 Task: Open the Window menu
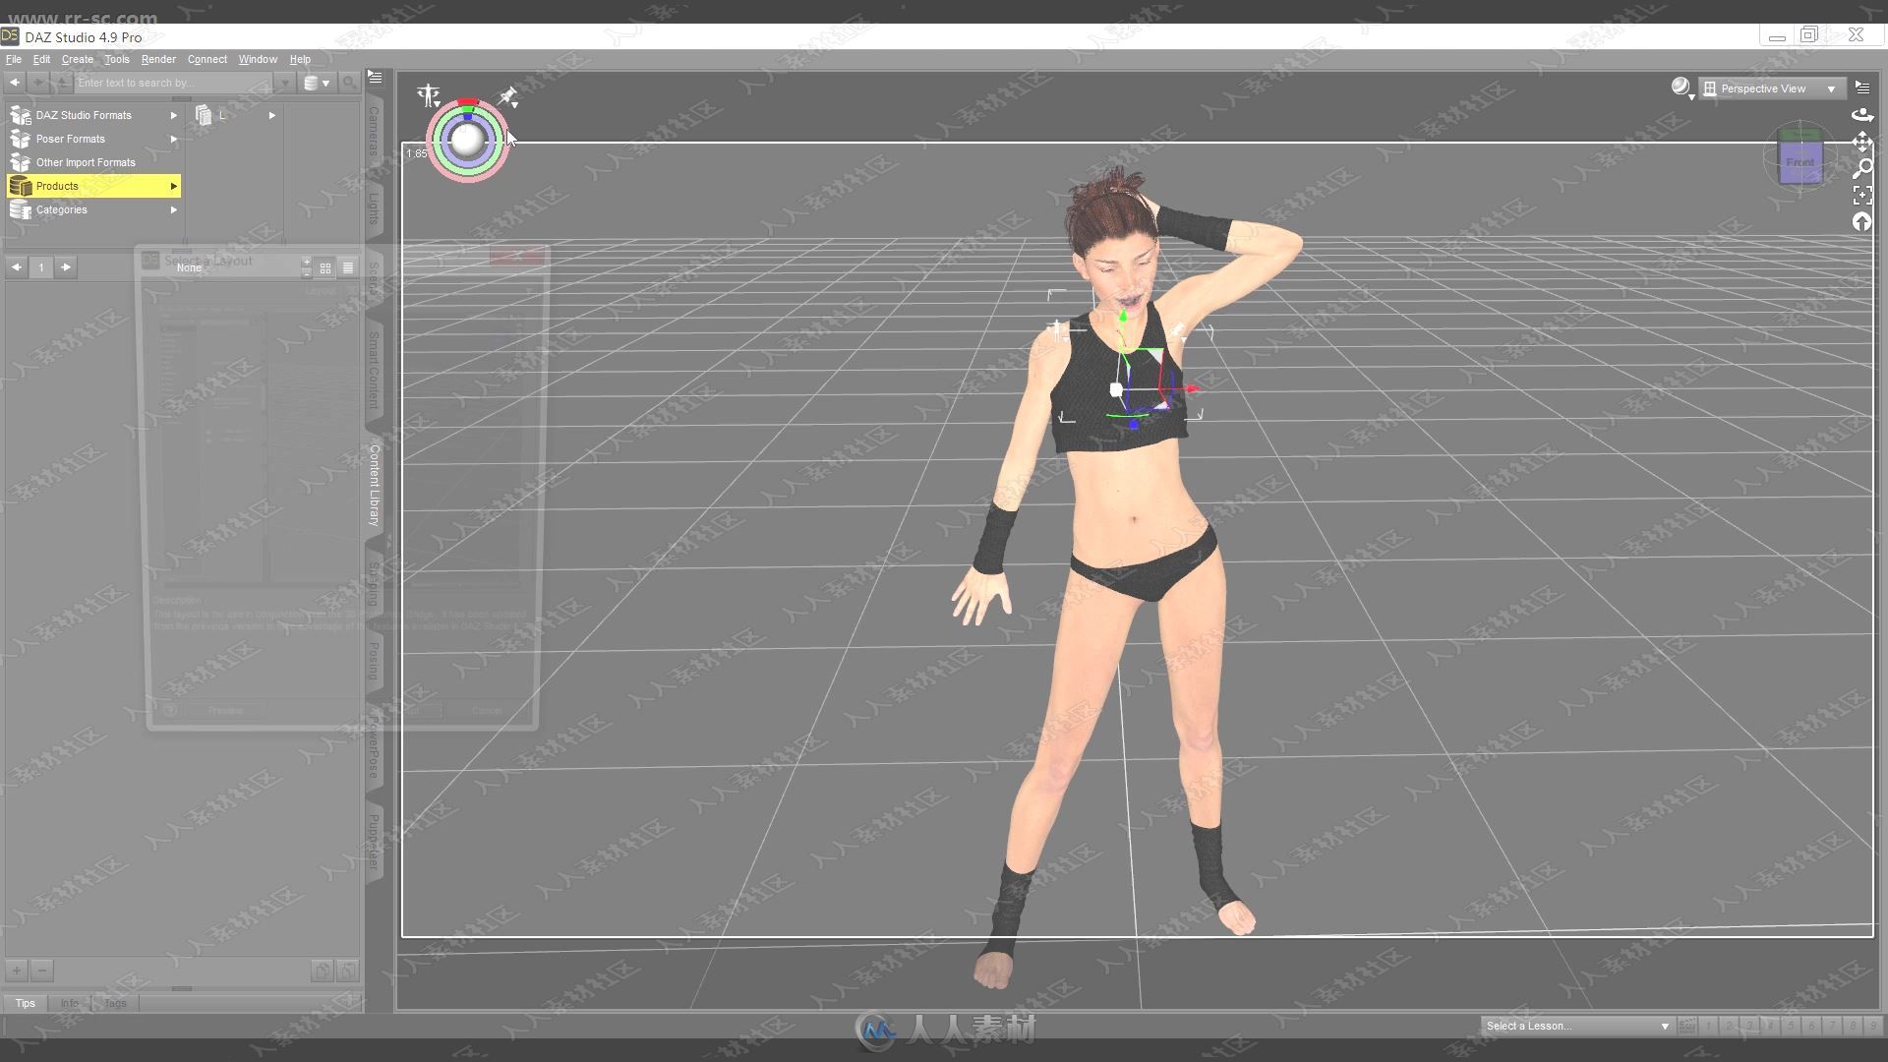coord(258,59)
